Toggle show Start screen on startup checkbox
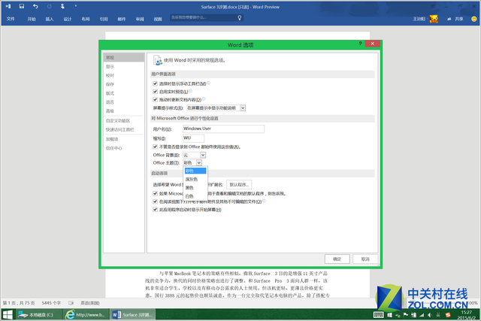Screen dimensions: 481x321 pos(156,210)
